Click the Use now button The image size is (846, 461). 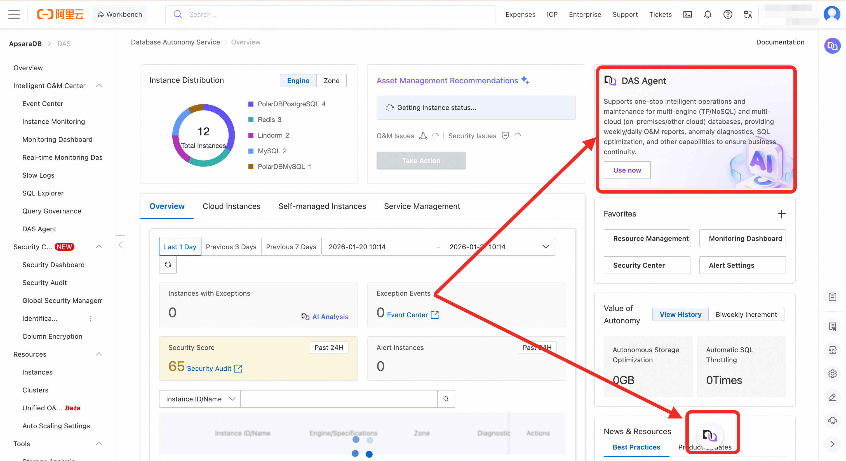(627, 170)
